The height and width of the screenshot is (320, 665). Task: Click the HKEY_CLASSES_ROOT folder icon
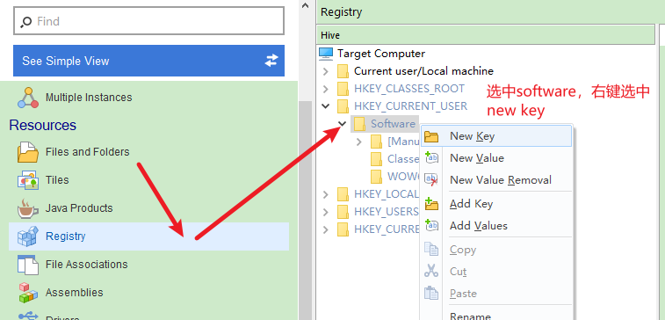tap(343, 88)
